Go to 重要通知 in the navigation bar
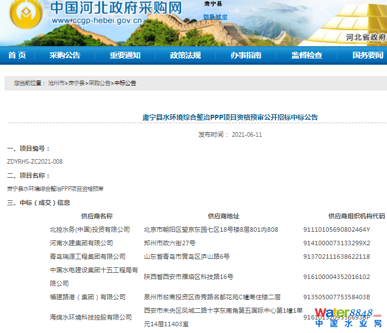Screen dimensions: 387x333 coord(125,55)
